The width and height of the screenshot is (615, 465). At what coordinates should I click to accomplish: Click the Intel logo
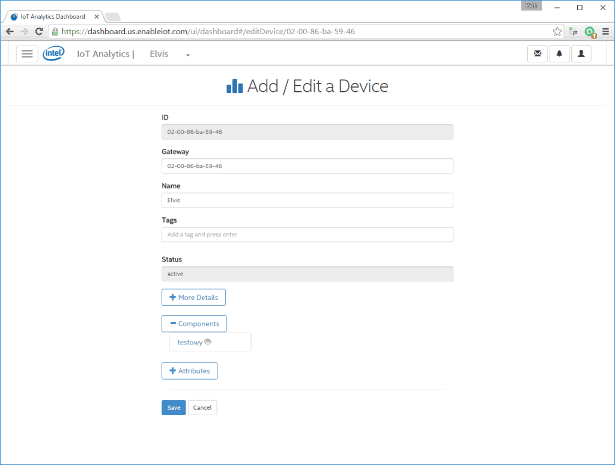[53, 53]
